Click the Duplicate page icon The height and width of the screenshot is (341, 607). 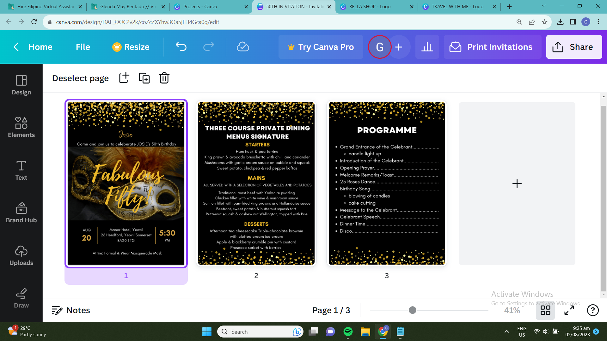pyautogui.click(x=144, y=78)
